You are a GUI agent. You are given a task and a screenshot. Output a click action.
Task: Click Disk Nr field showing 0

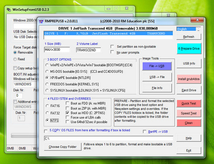tap(19, 95)
